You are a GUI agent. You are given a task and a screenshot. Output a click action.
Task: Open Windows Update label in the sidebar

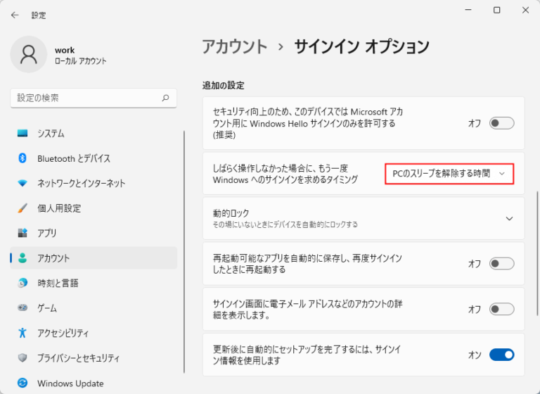tap(70, 383)
